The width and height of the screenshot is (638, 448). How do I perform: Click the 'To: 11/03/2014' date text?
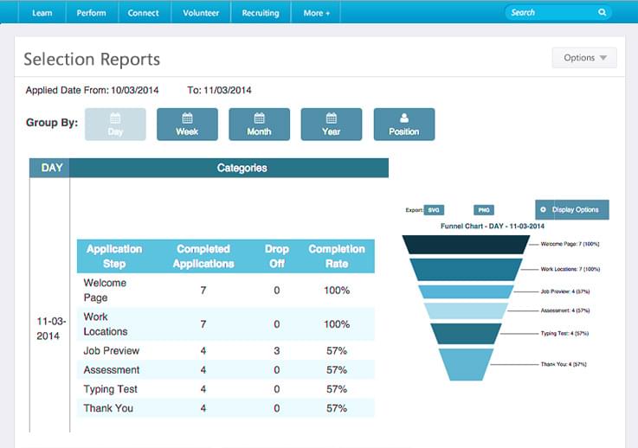[x=219, y=90]
